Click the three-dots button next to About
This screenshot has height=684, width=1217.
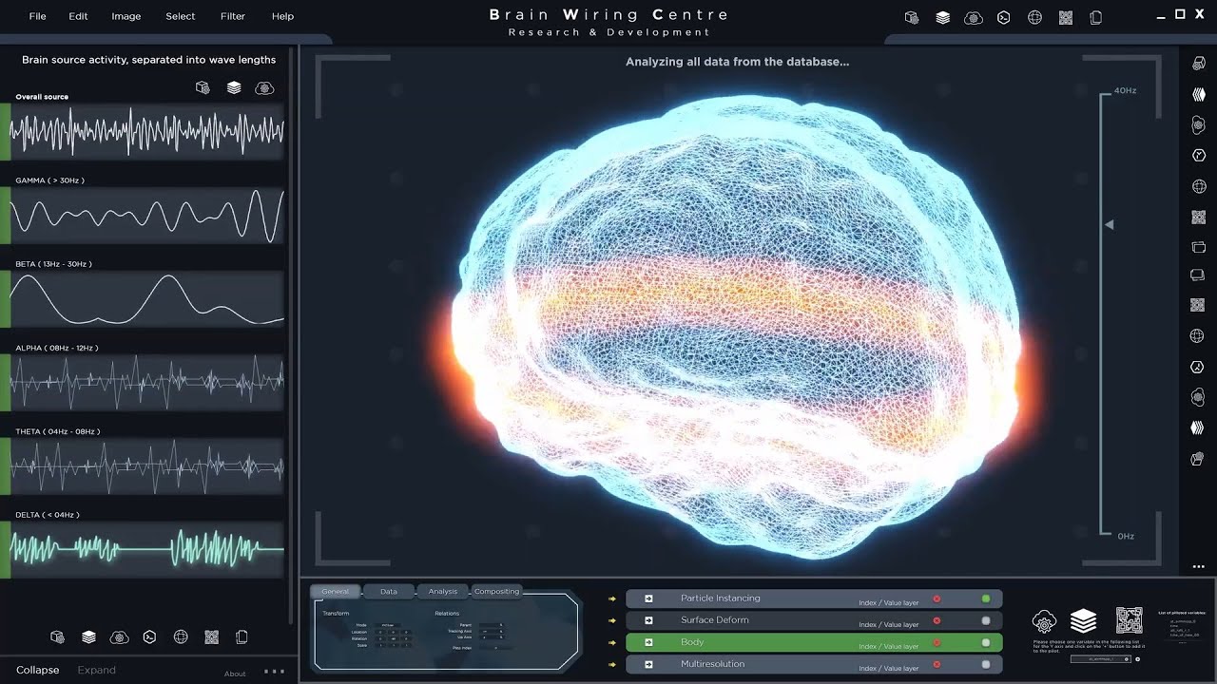(274, 672)
